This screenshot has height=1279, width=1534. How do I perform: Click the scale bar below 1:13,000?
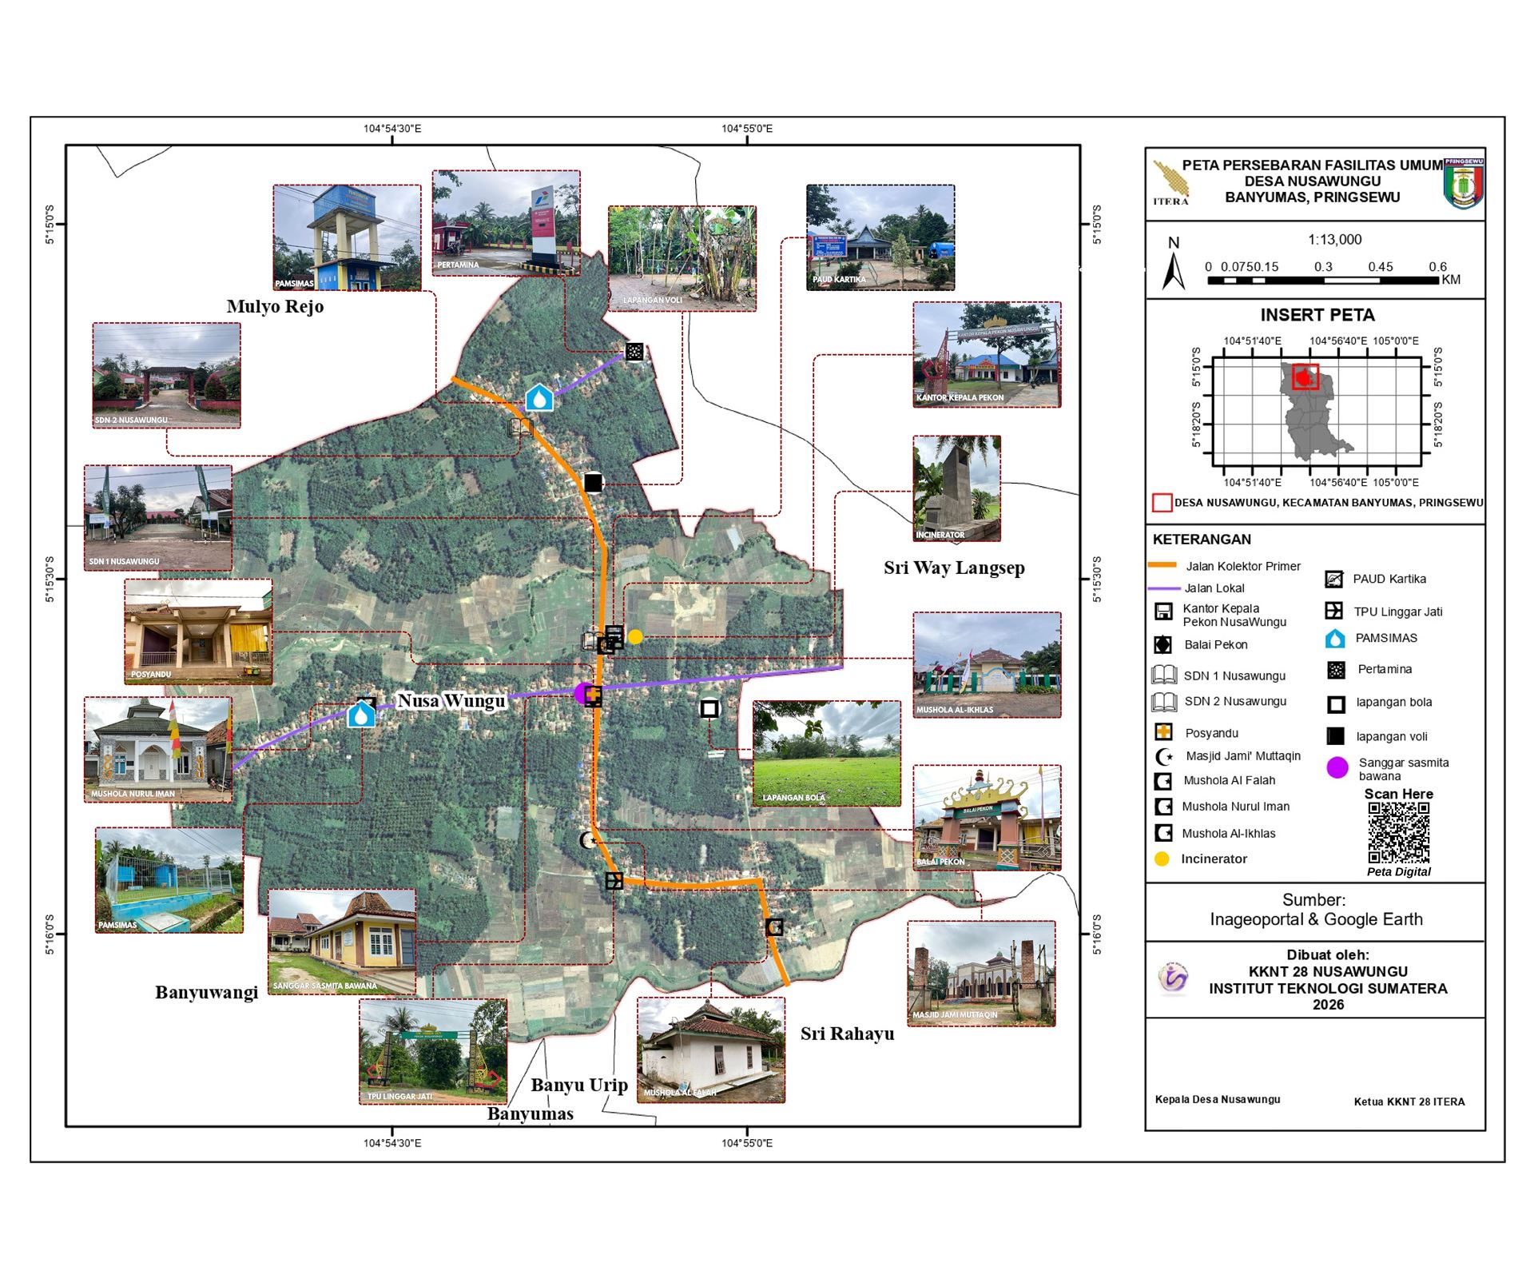[1323, 281]
